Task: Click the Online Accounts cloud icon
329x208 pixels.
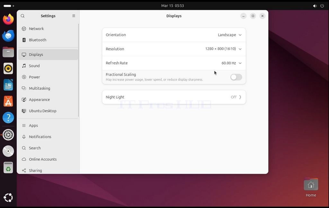Action: click(24, 159)
